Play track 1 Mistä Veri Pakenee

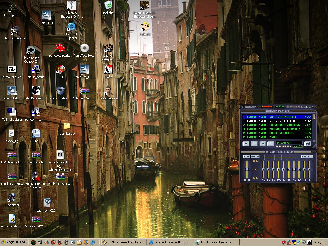click(277, 117)
